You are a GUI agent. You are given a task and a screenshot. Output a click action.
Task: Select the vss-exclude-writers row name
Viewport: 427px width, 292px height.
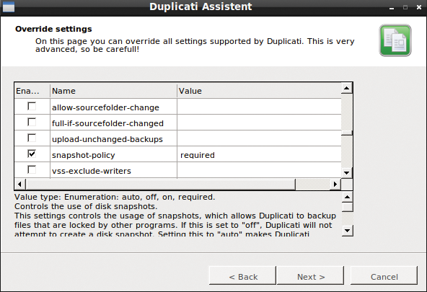pyautogui.click(x=92, y=171)
